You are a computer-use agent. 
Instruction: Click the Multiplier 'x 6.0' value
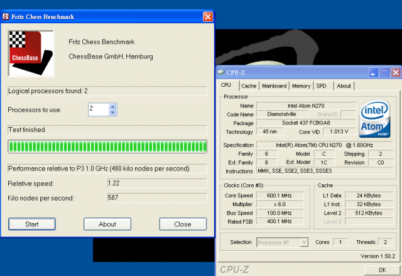280,204
